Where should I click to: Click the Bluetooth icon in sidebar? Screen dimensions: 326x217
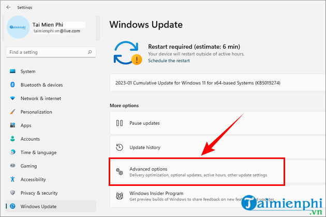click(x=12, y=85)
